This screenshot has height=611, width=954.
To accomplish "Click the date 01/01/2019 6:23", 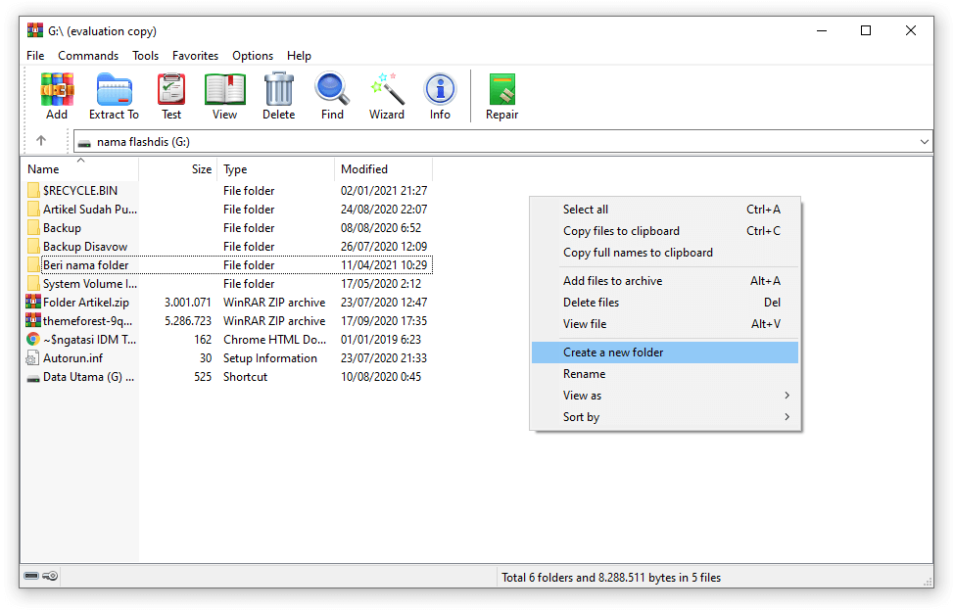I will click(381, 339).
